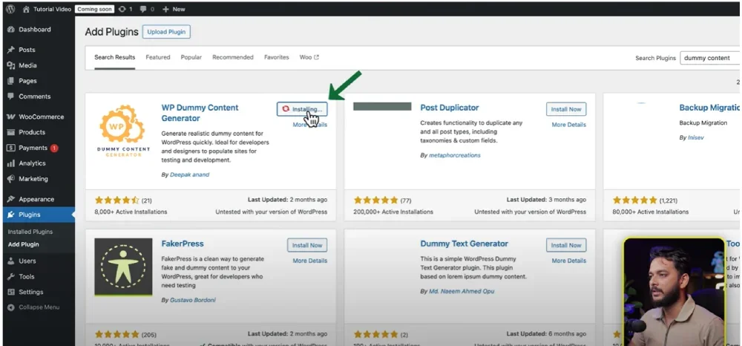Click the Posts pin icon
742x346 pixels.
point(11,50)
